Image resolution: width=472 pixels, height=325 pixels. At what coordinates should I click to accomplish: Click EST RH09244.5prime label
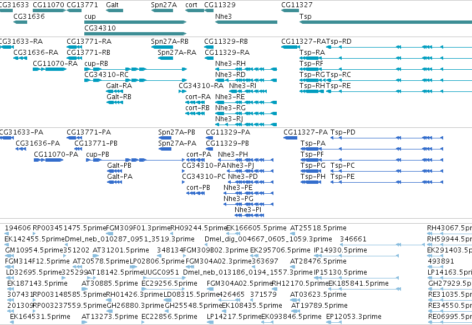(199, 228)
